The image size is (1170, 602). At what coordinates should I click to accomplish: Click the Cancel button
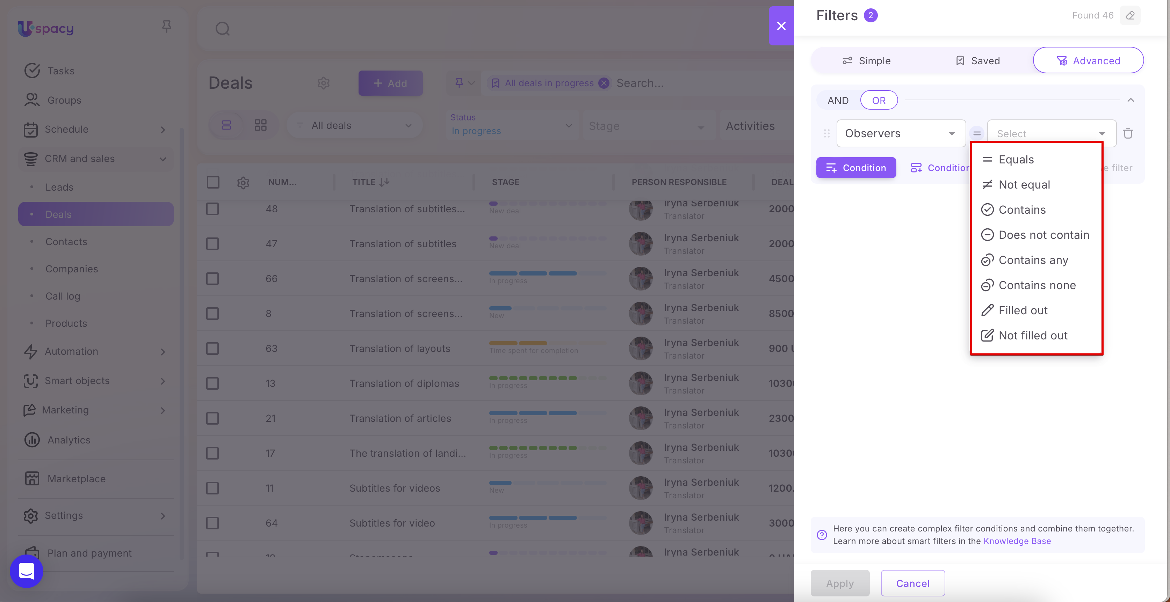coord(912,583)
